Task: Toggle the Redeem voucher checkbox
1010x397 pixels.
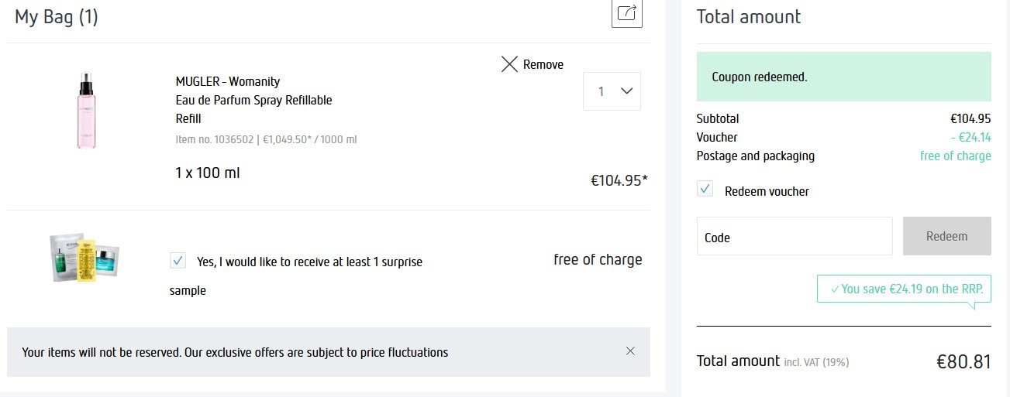Action: pos(705,189)
